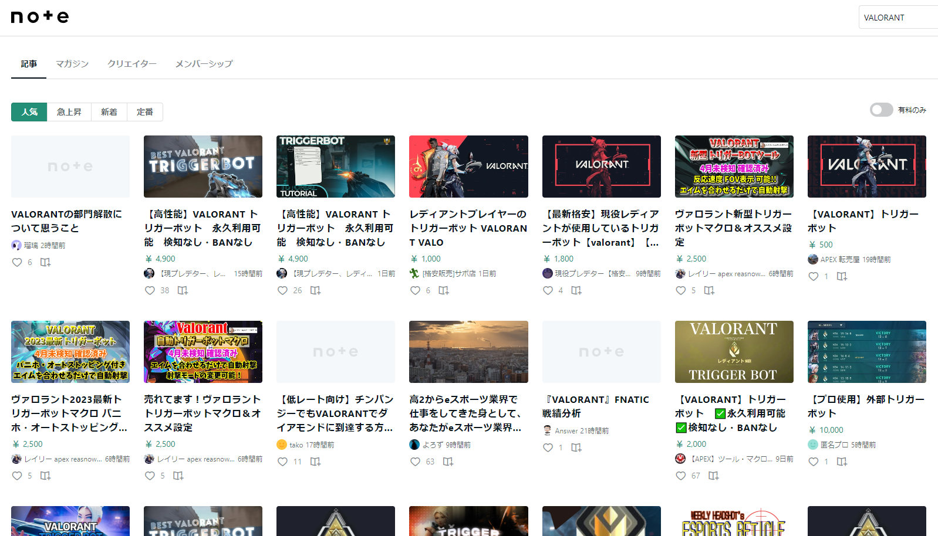Bookmark the VALORANTの部門解散について思うこと article
This screenshot has width=938, height=536.
[x=45, y=262]
